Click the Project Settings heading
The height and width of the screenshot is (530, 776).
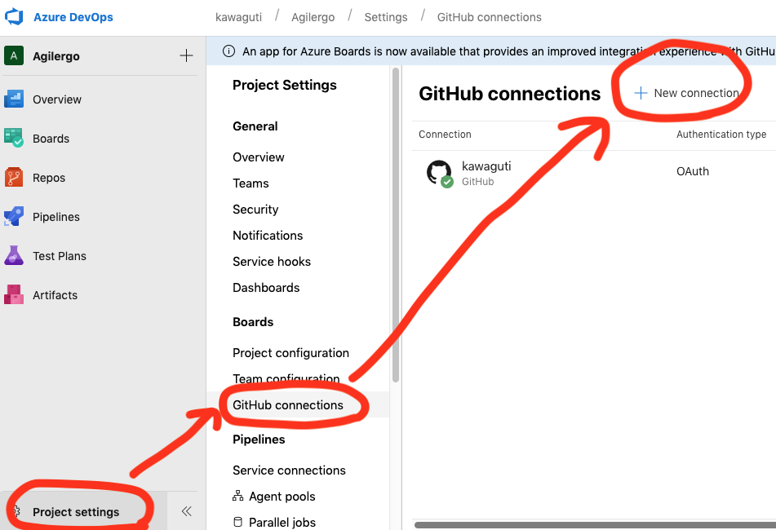pyautogui.click(x=285, y=85)
